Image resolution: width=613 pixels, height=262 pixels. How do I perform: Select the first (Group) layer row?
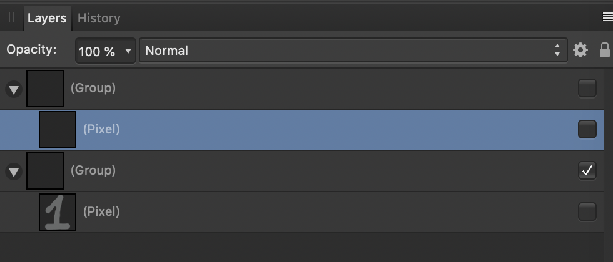pos(301,89)
